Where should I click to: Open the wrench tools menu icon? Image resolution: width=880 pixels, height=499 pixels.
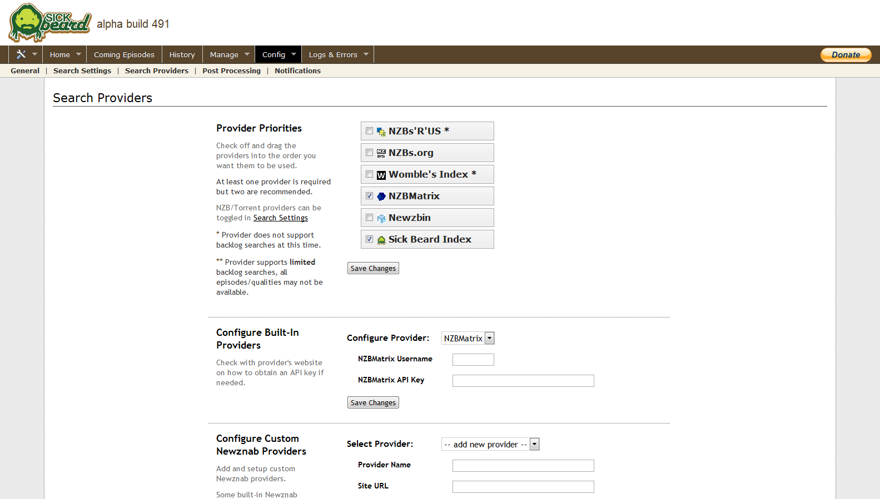(x=21, y=54)
